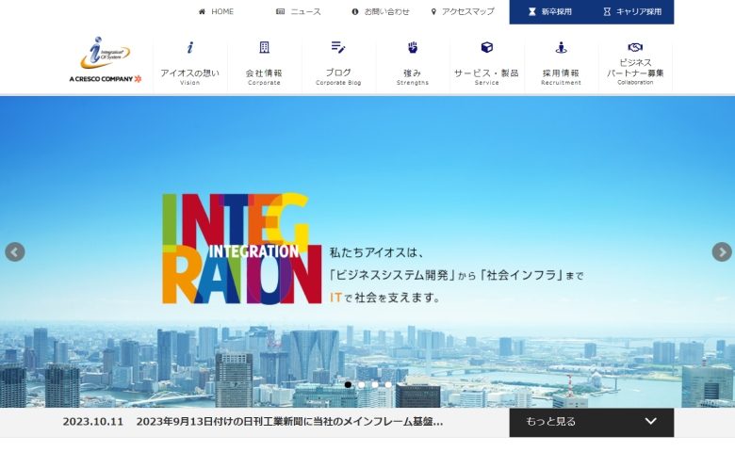Click the hourglass icon beside 新卒採用

[532, 11]
